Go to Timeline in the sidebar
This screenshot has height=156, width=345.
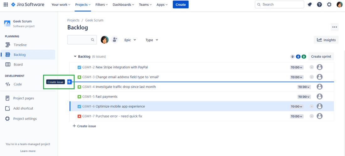28,45
